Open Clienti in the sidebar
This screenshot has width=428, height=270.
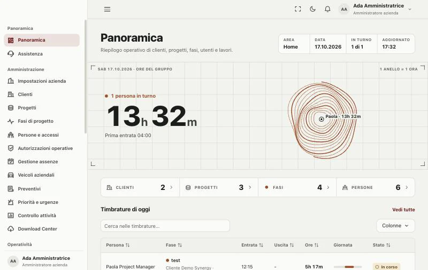tap(42, 94)
